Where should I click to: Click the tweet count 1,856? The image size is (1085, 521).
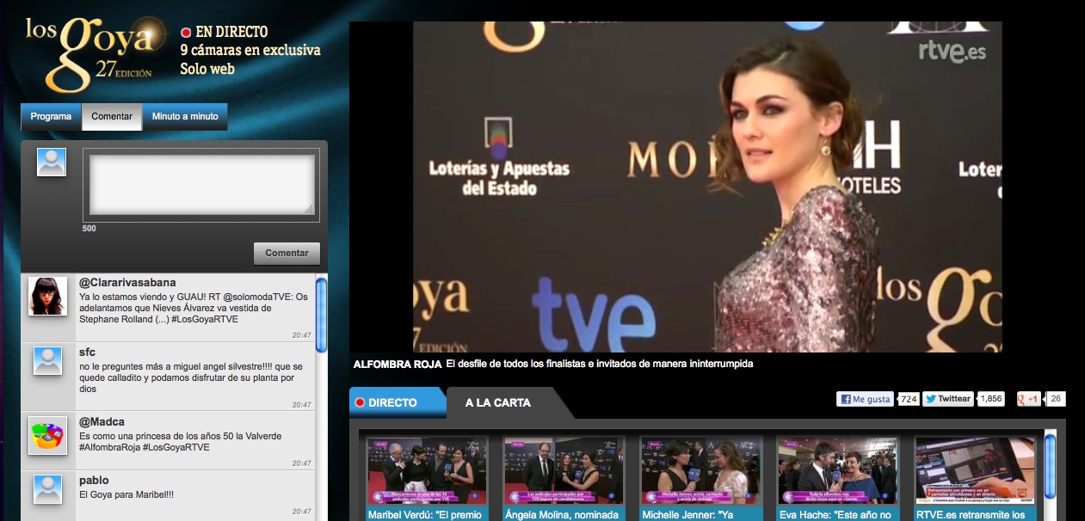coord(991,399)
